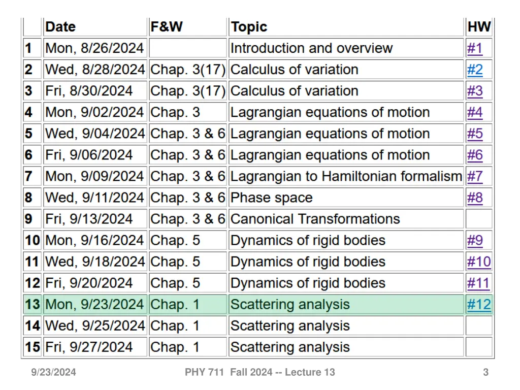The image size is (520, 390).
Task: Click the #3 homework link
Action: pyautogui.click(x=475, y=91)
